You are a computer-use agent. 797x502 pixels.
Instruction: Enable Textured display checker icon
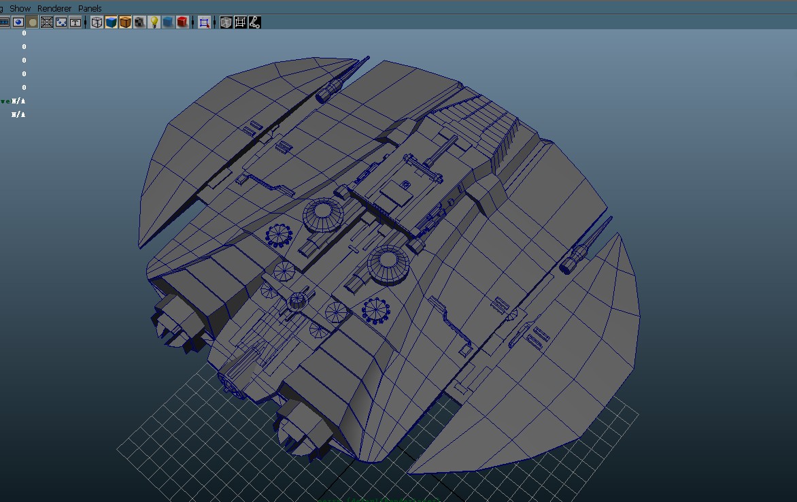(x=139, y=22)
